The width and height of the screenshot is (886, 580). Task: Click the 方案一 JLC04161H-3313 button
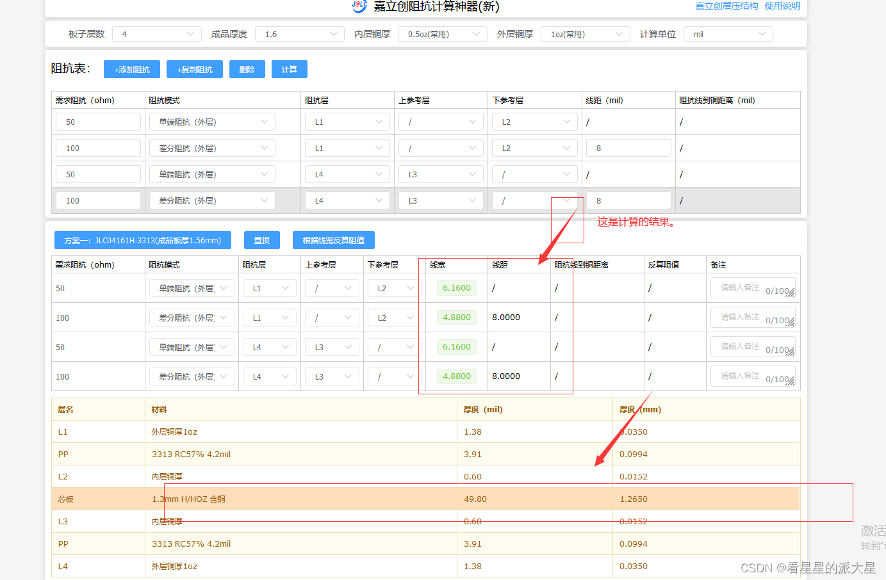coord(143,240)
